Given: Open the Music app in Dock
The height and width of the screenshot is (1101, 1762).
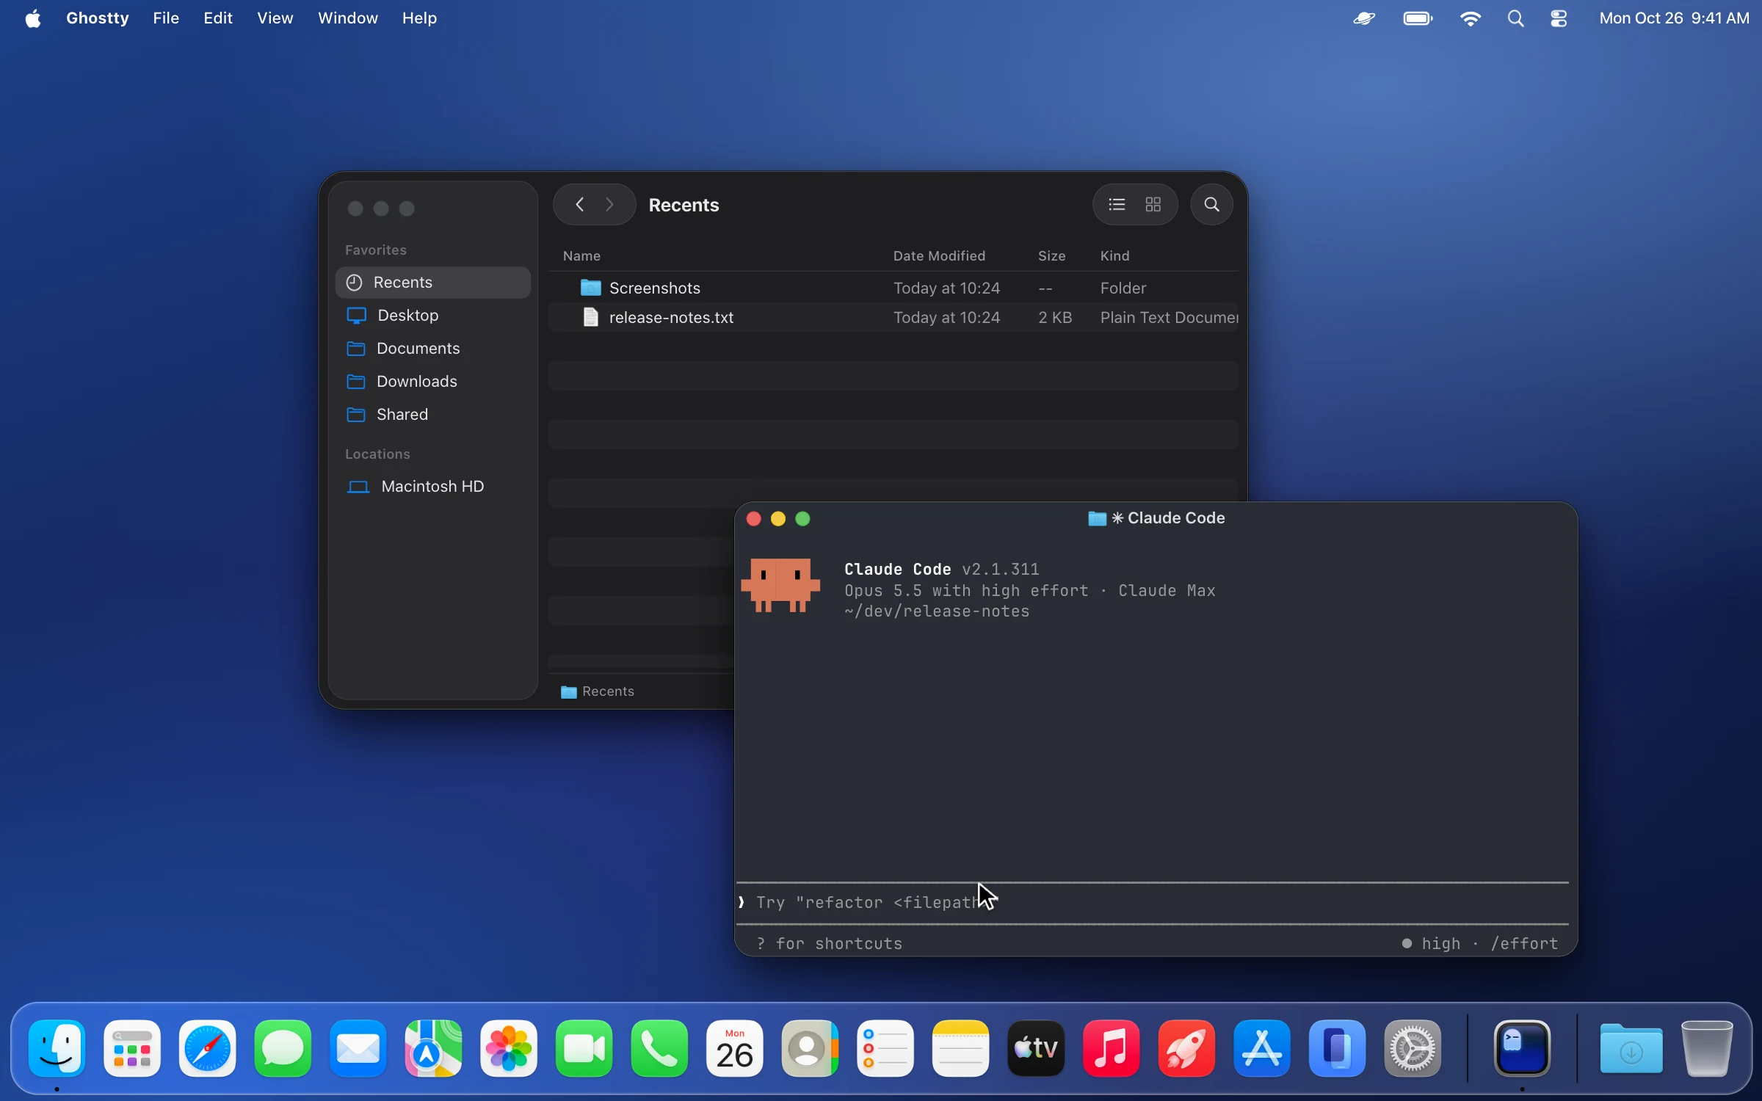Looking at the screenshot, I should [1112, 1049].
